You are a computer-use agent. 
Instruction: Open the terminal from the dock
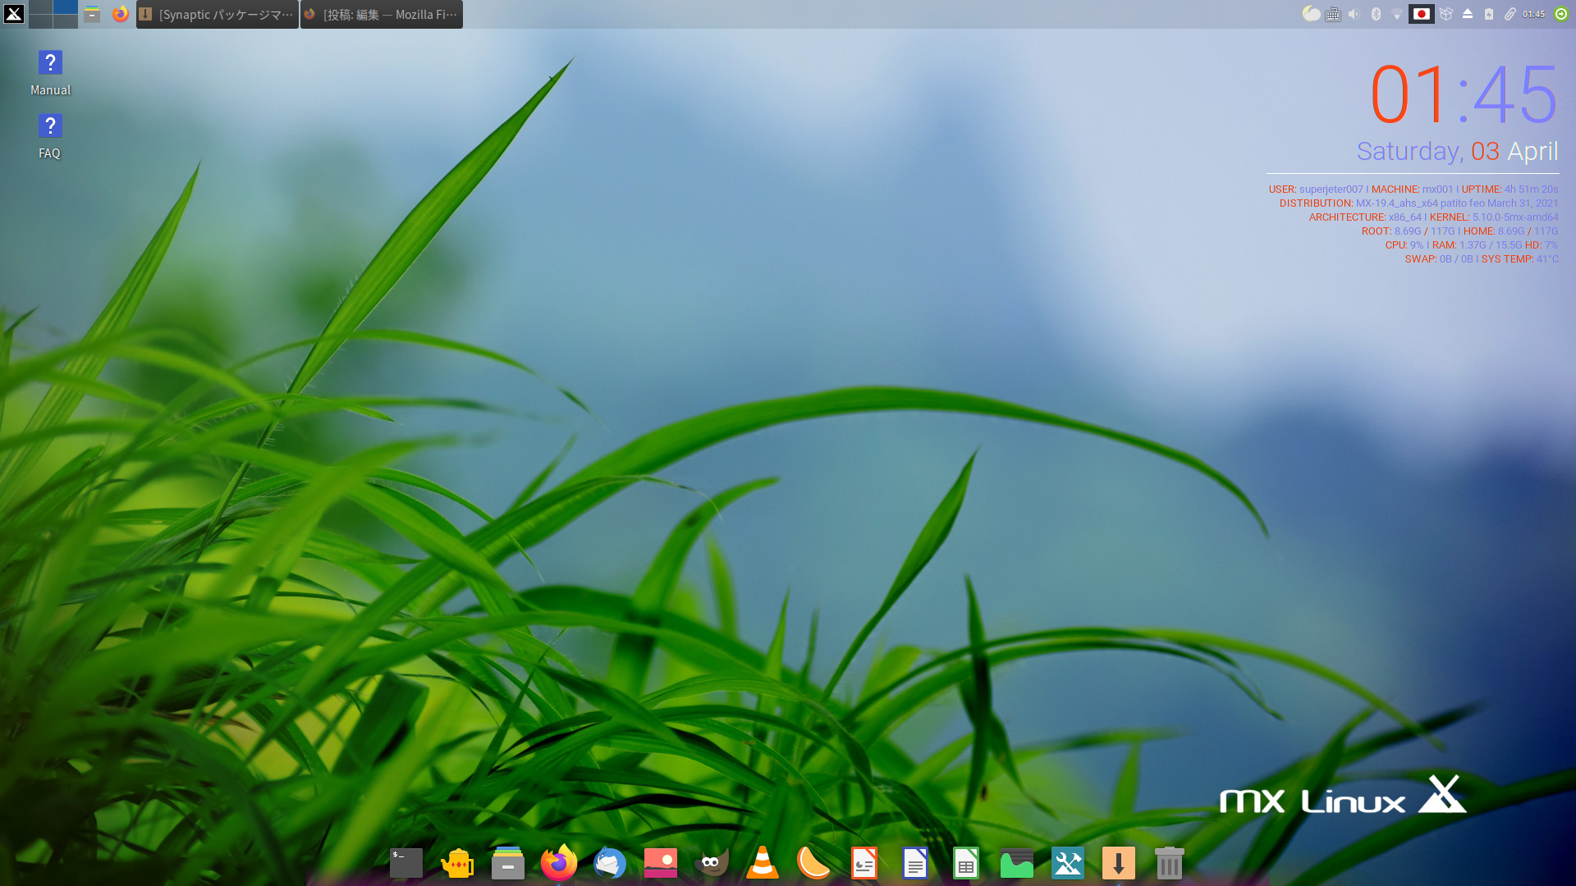[405, 863]
